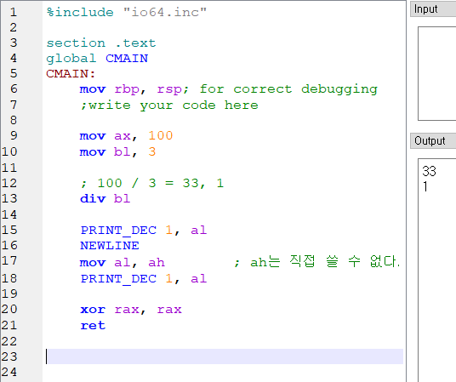Click line number 13 in the gutter
The width and height of the screenshot is (456, 382).
(x=9, y=199)
